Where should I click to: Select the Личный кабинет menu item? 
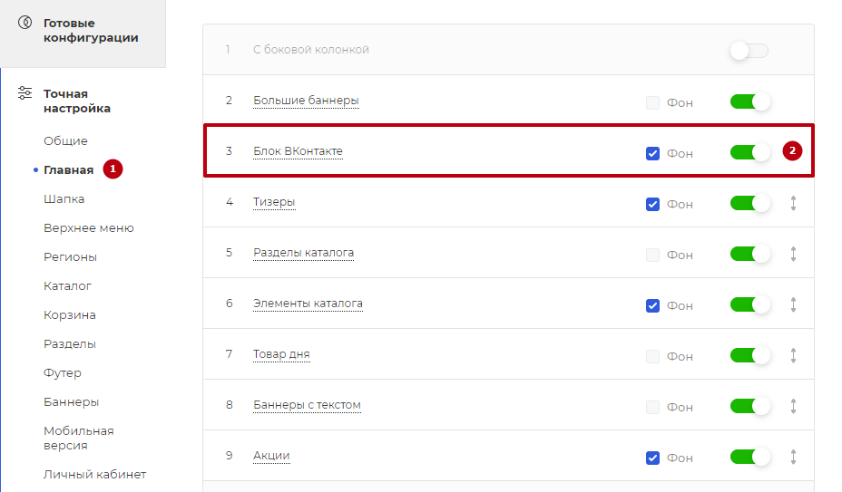[x=95, y=474]
